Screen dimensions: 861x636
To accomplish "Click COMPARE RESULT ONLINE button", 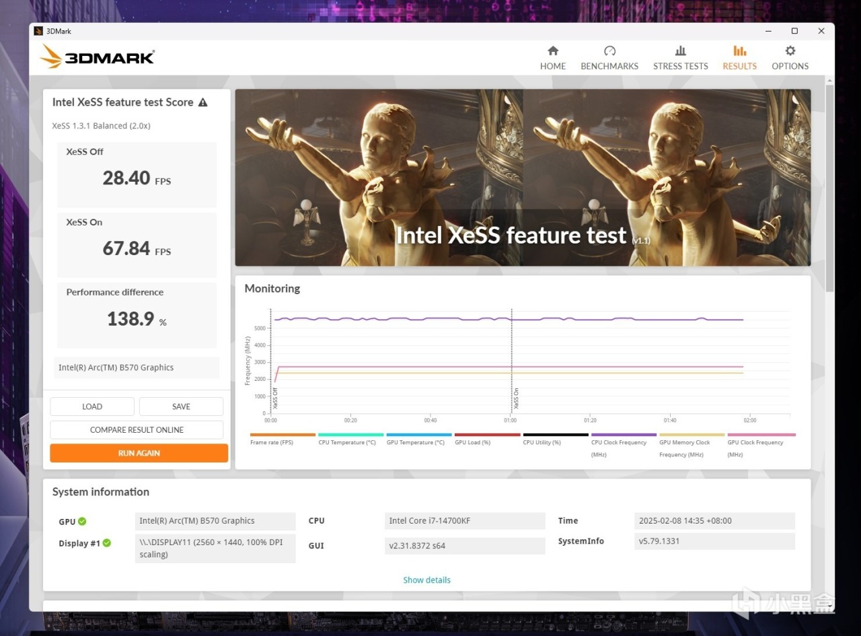I will (137, 430).
